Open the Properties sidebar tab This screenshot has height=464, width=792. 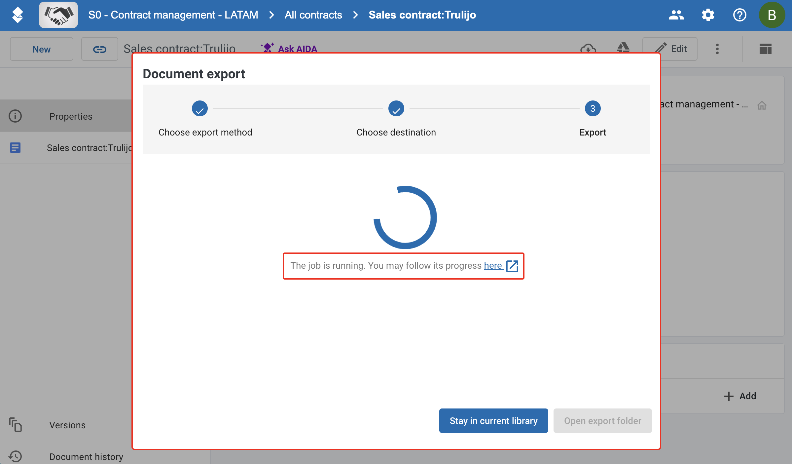click(66, 116)
